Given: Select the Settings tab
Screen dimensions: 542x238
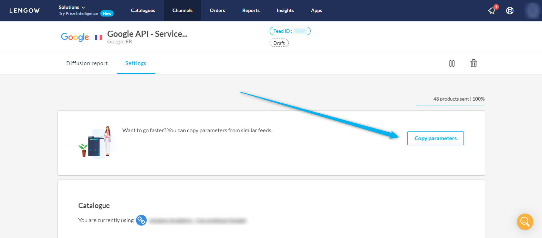Looking at the screenshot, I should click(x=136, y=63).
